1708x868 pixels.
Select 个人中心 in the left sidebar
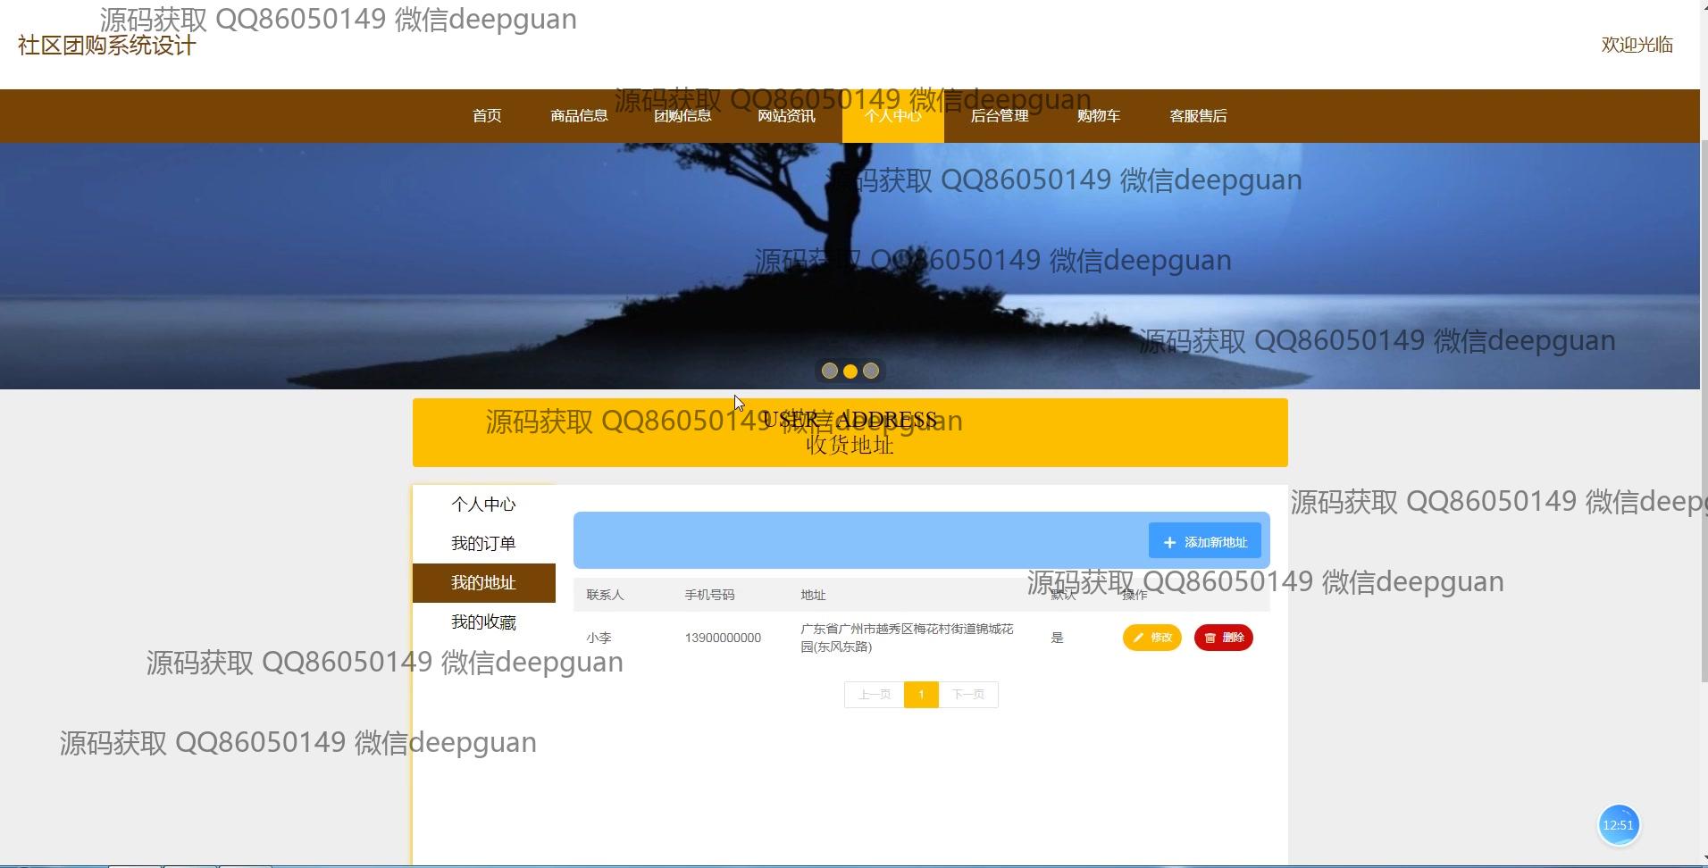coord(483,505)
